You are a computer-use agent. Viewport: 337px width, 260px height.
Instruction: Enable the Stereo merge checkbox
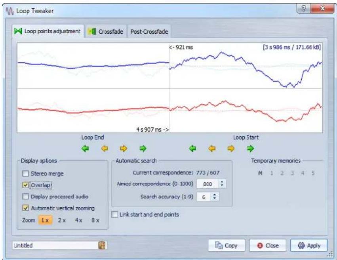26,173
